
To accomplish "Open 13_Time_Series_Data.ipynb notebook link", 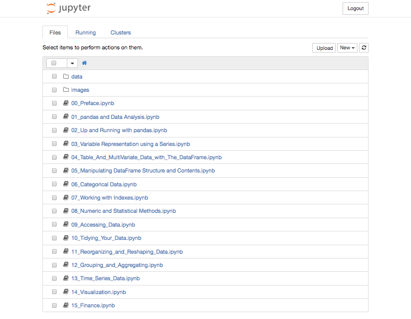I will [106, 278].
